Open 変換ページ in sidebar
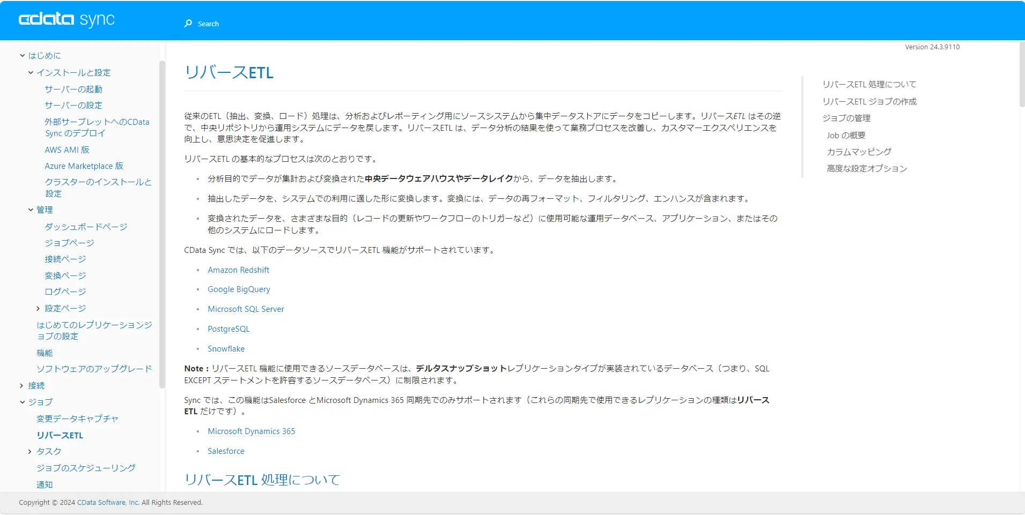The image size is (1025, 515). click(65, 275)
